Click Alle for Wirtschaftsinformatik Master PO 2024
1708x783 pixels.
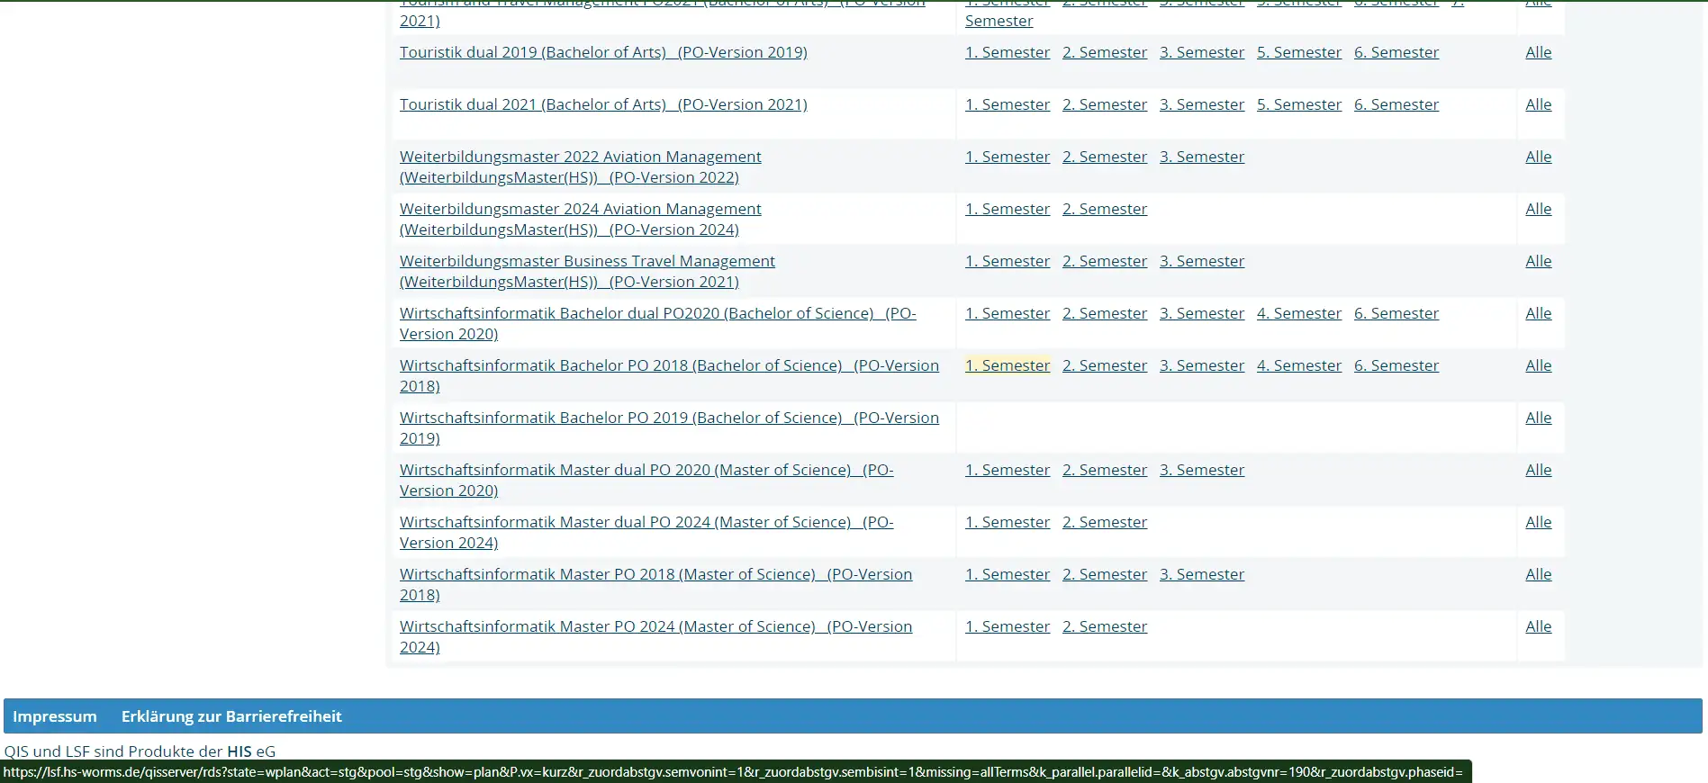(x=1538, y=626)
